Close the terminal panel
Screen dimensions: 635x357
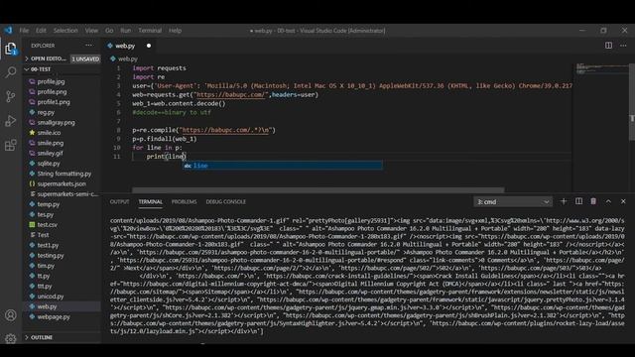pos(623,201)
